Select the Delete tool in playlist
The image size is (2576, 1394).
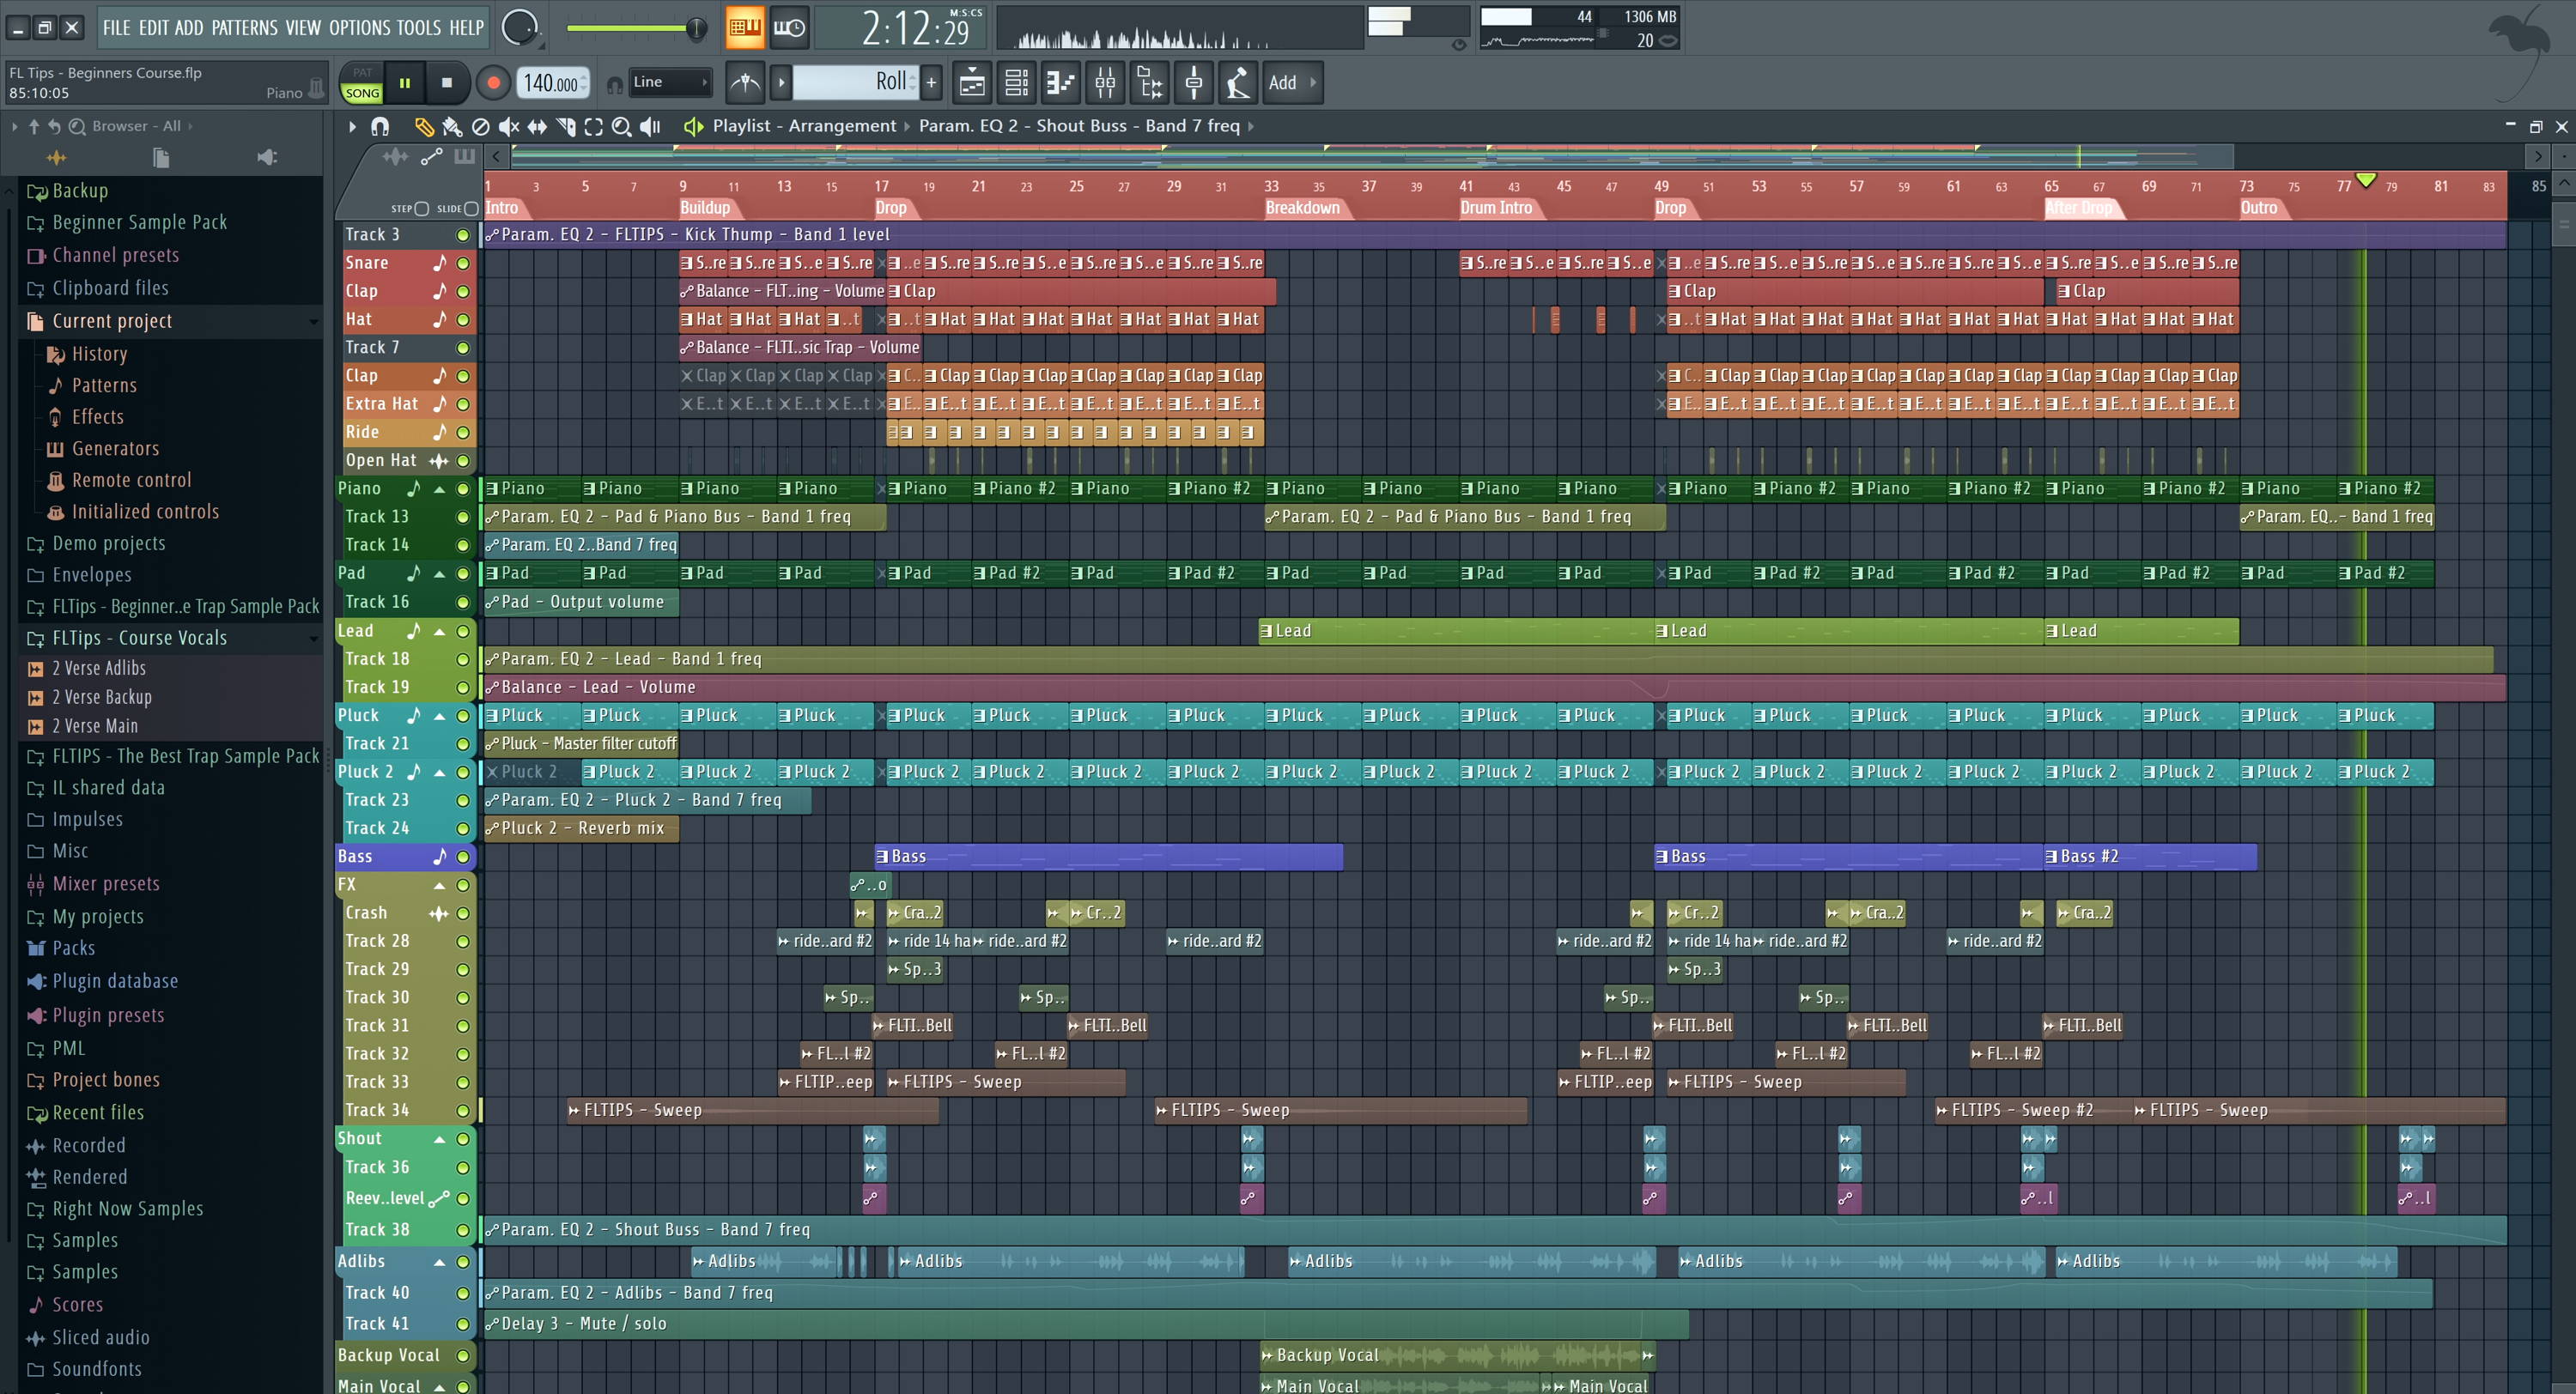pyautogui.click(x=481, y=126)
